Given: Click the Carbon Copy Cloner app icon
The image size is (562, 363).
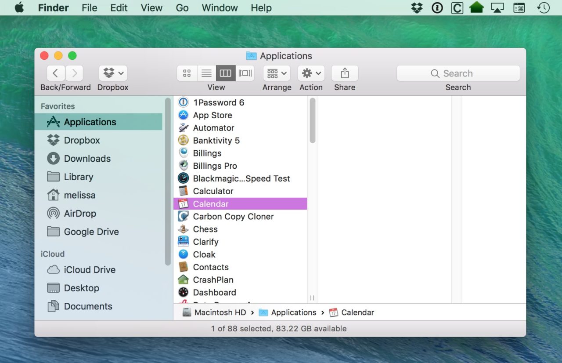Looking at the screenshot, I should click(x=183, y=217).
